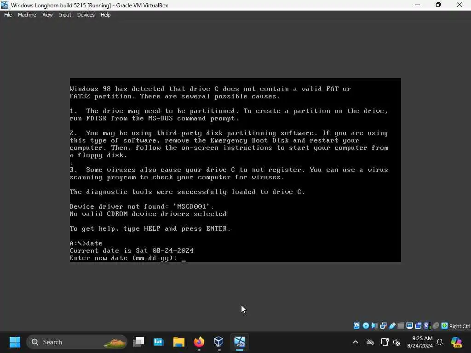The width and height of the screenshot is (471, 353).
Task: Click the optical disc status icon
Action: click(x=366, y=326)
